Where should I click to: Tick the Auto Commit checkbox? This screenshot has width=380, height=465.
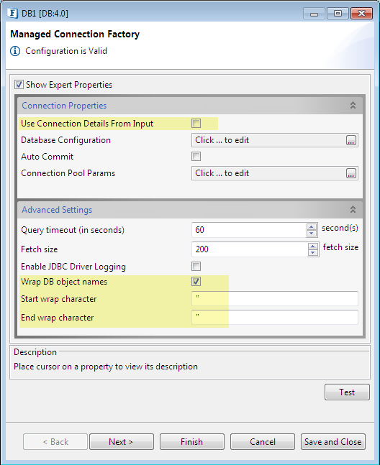[x=196, y=156]
